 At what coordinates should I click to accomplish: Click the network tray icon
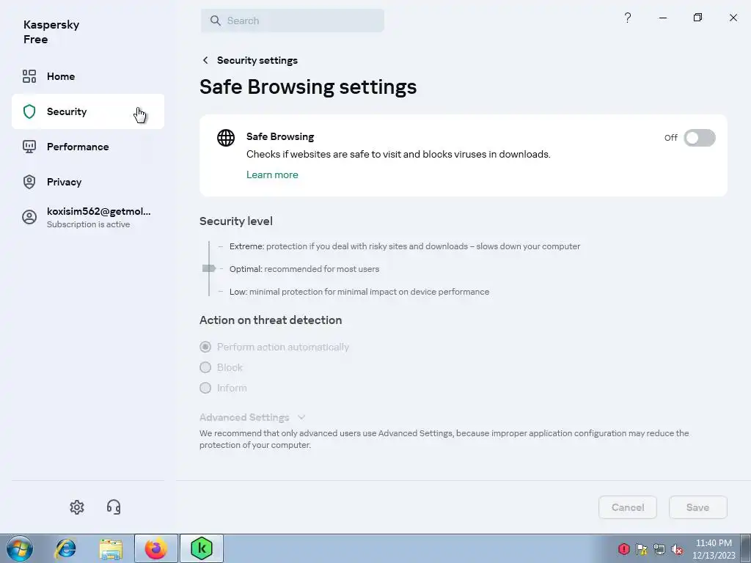(x=659, y=548)
